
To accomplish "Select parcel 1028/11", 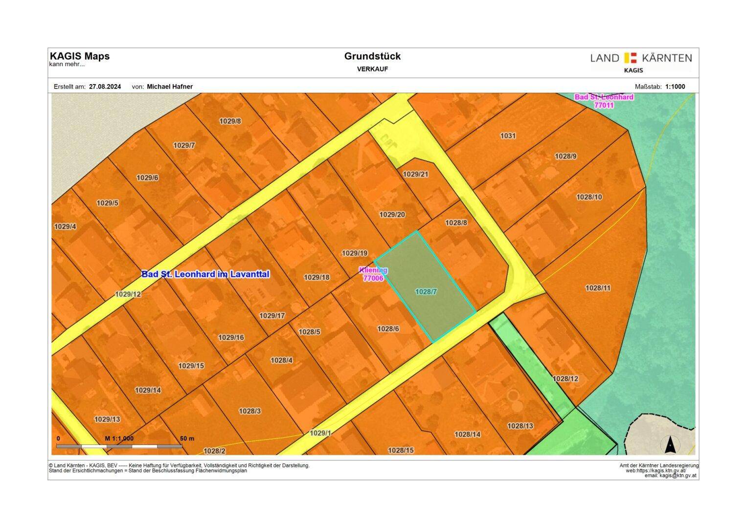I will tap(598, 288).
